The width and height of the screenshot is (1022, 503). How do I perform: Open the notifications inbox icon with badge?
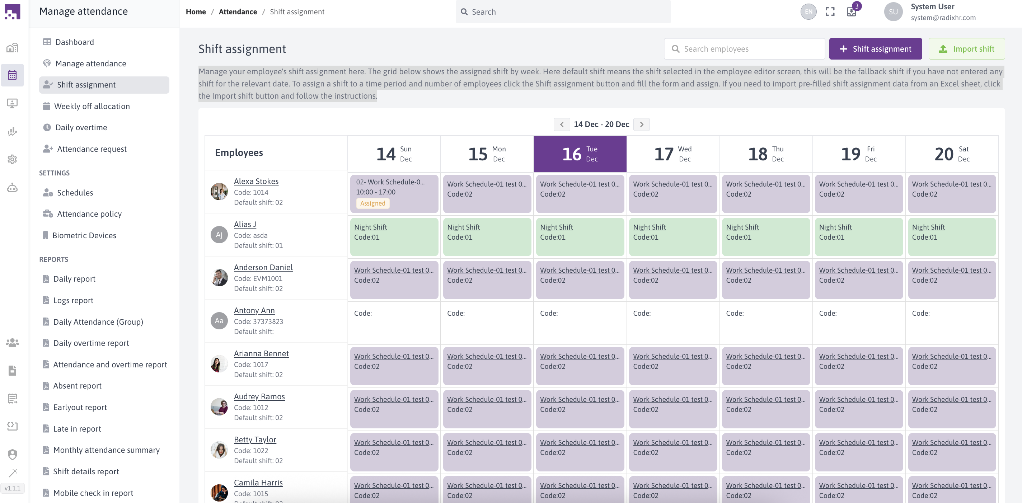(x=852, y=11)
